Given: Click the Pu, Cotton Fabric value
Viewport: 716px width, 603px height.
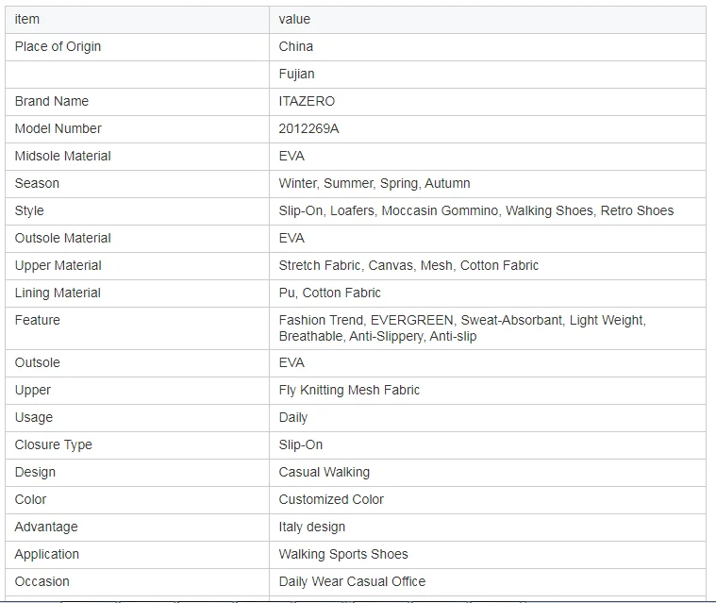Looking at the screenshot, I should (329, 293).
